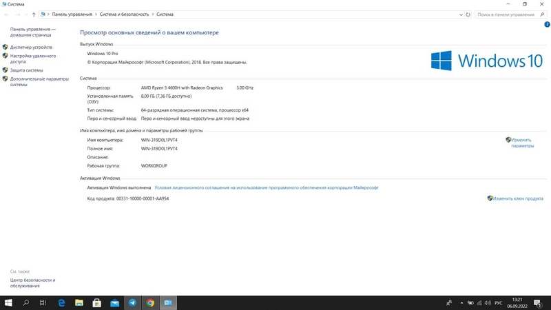Screen dimensions: 551x310
Task: Click the Up one level arrow
Action: coord(34,14)
